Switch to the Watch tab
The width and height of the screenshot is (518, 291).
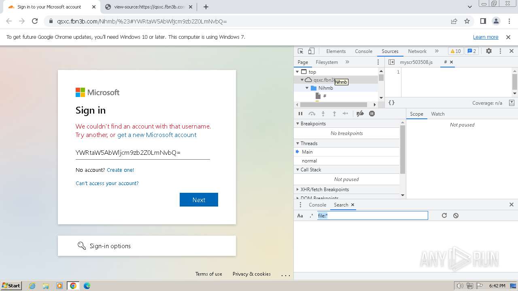click(438, 114)
